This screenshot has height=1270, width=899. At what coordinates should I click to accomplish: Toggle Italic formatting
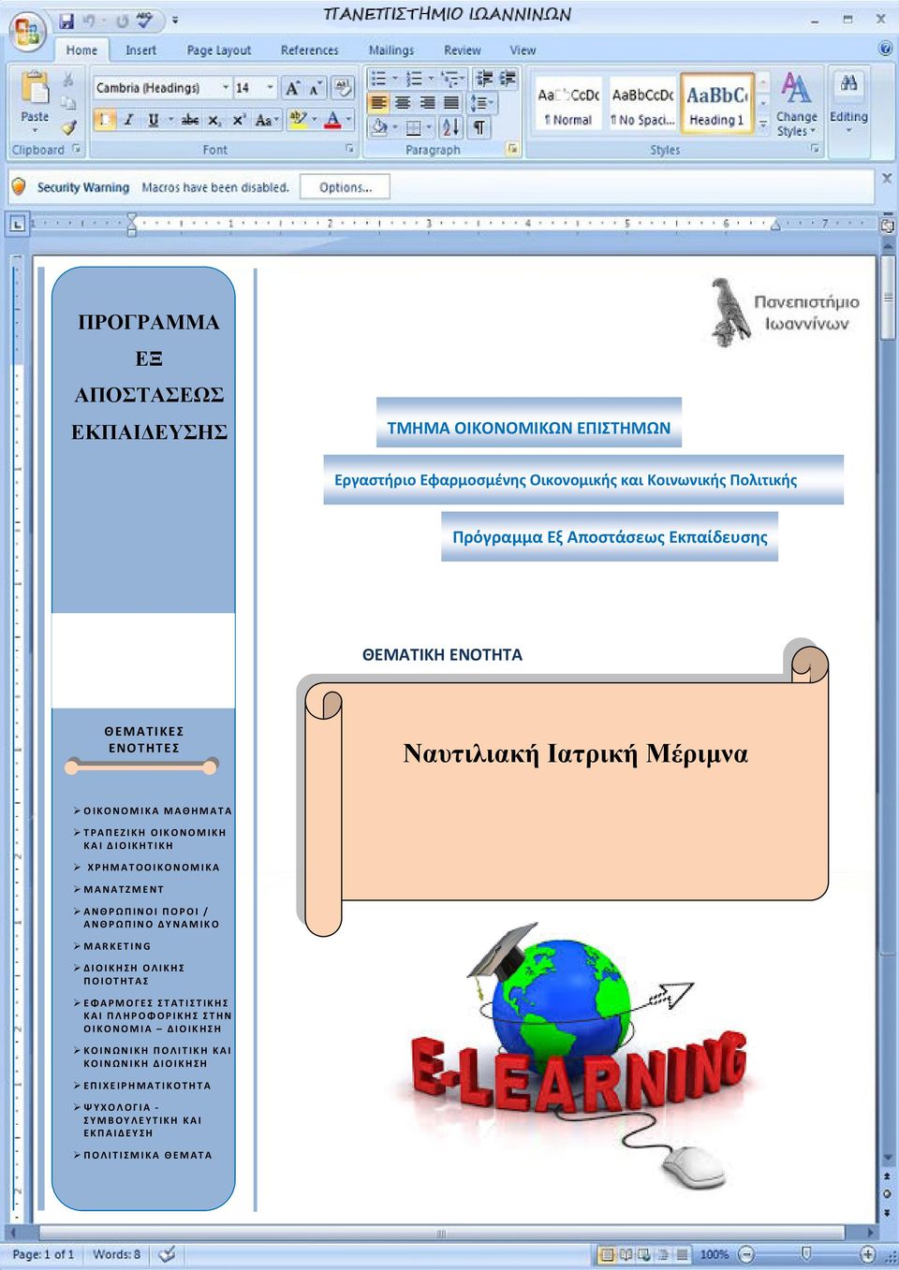coord(128,120)
